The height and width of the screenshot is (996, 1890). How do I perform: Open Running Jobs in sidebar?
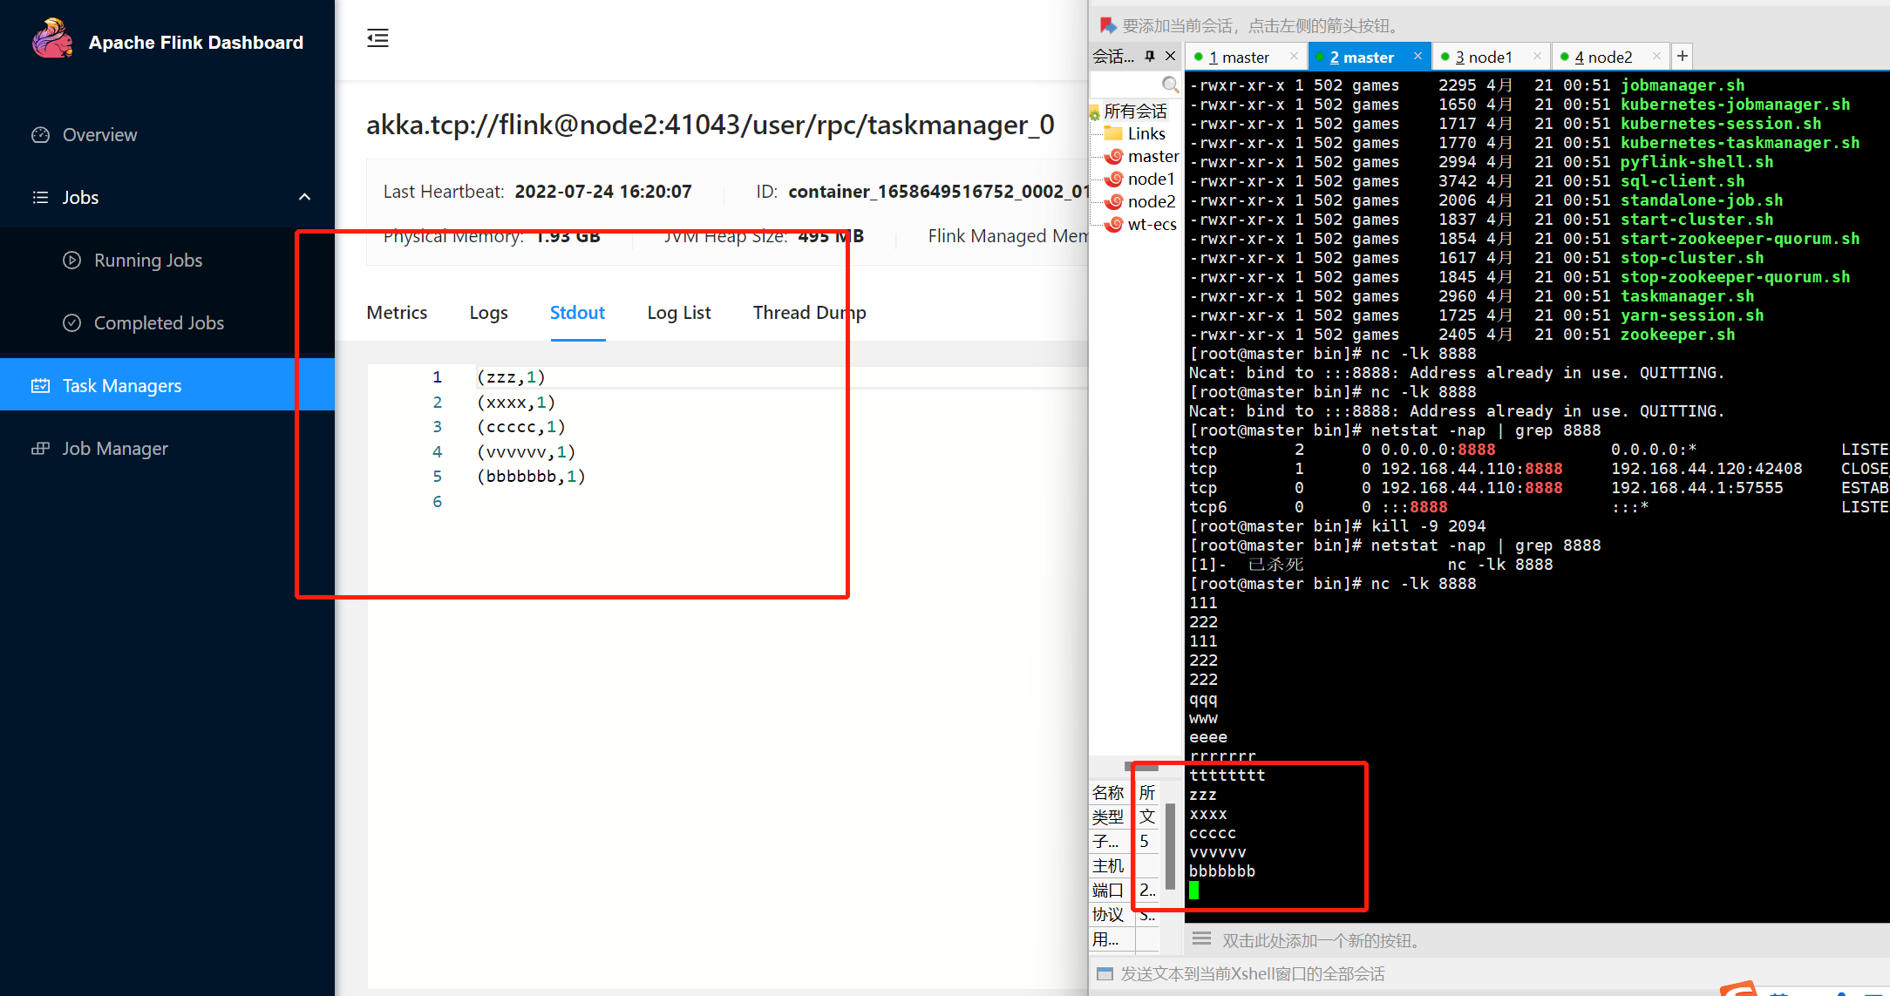click(147, 261)
